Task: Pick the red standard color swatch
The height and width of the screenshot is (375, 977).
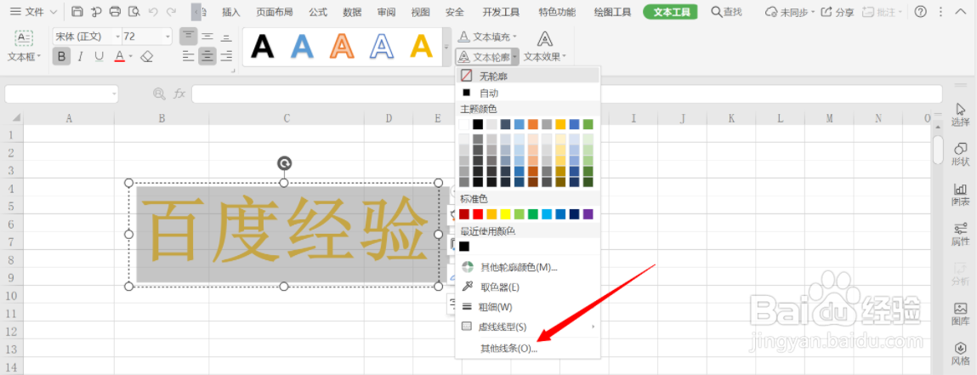Action: tap(478, 214)
